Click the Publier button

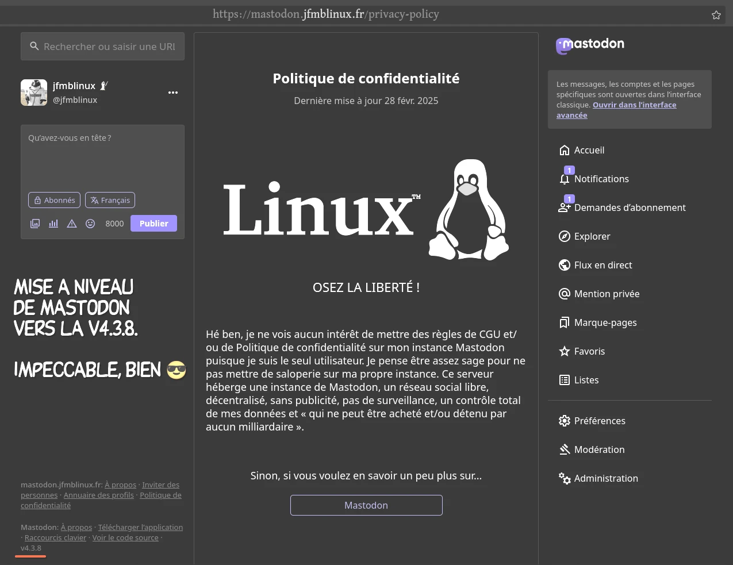(x=153, y=224)
